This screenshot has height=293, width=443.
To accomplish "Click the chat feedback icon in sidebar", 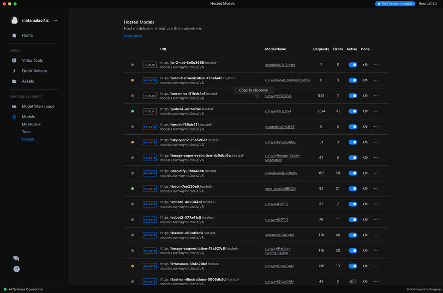I will [x=16, y=258].
